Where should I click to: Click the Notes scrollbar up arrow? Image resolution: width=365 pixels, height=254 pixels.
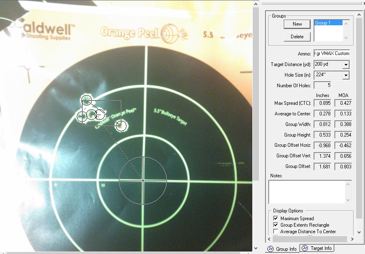(x=348, y=184)
